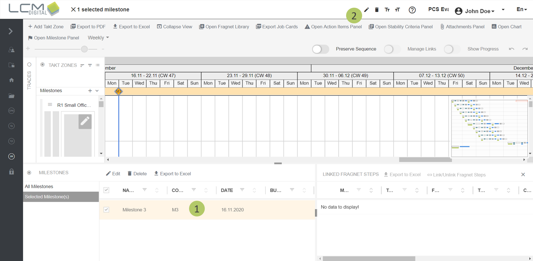
Task: Uncheck the Milestone 3 row checkbox
Action: pos(106,210)
